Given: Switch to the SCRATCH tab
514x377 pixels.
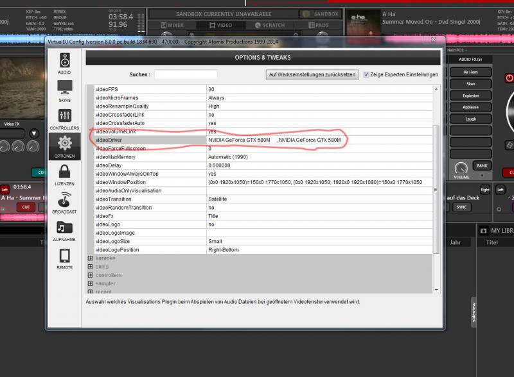Looking at the screenshot, I should [269, 25].
